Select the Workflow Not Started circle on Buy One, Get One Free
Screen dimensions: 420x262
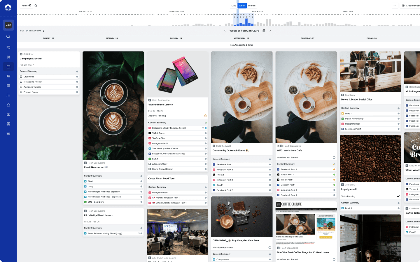[x=270, y=248]
